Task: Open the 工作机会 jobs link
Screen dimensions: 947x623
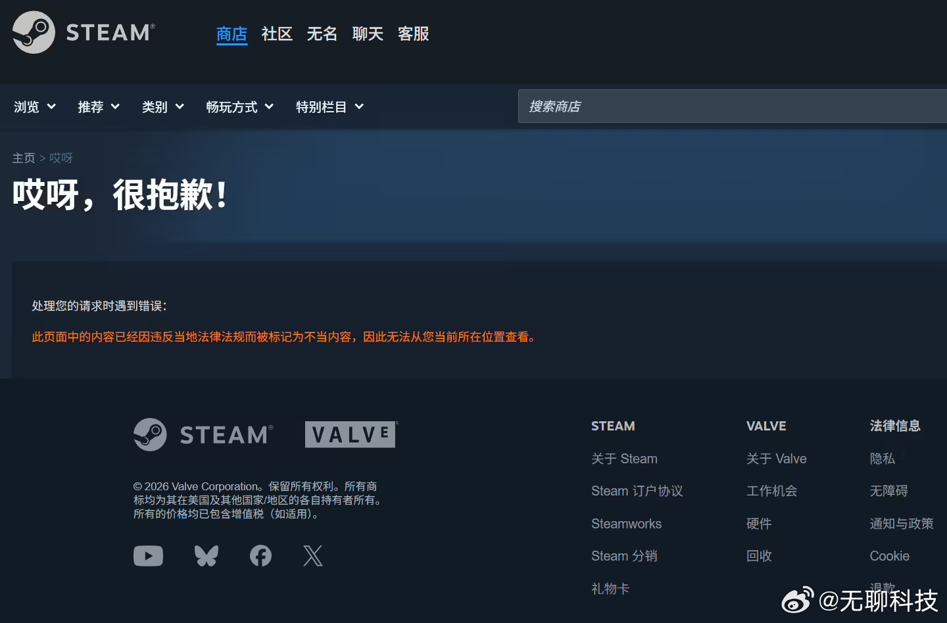Action: 772,491
